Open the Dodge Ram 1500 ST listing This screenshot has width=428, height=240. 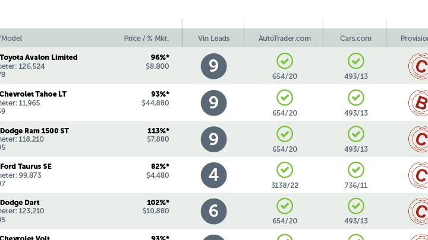tap(34, 130)
